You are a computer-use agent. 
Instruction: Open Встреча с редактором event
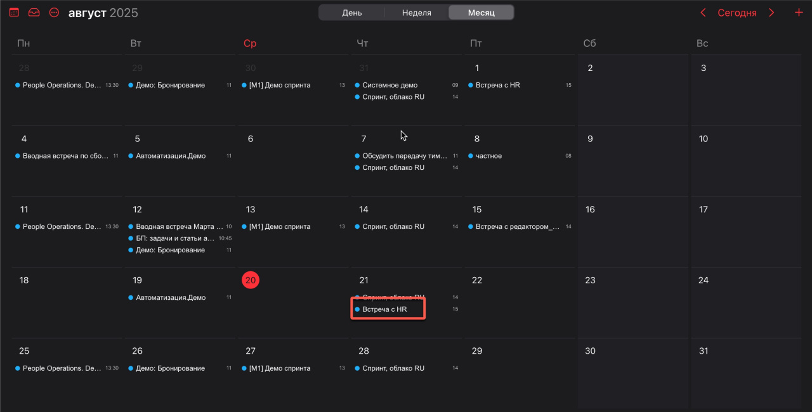click(x=518, y=226)
